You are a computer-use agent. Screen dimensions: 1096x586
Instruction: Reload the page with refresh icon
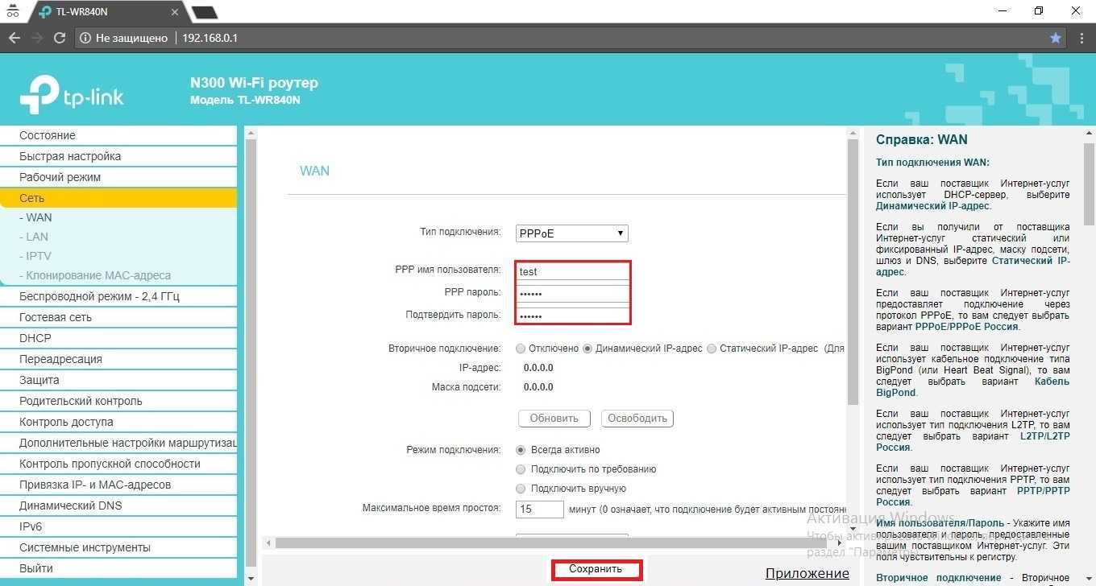pyautogui.click(x=59, y=38)
